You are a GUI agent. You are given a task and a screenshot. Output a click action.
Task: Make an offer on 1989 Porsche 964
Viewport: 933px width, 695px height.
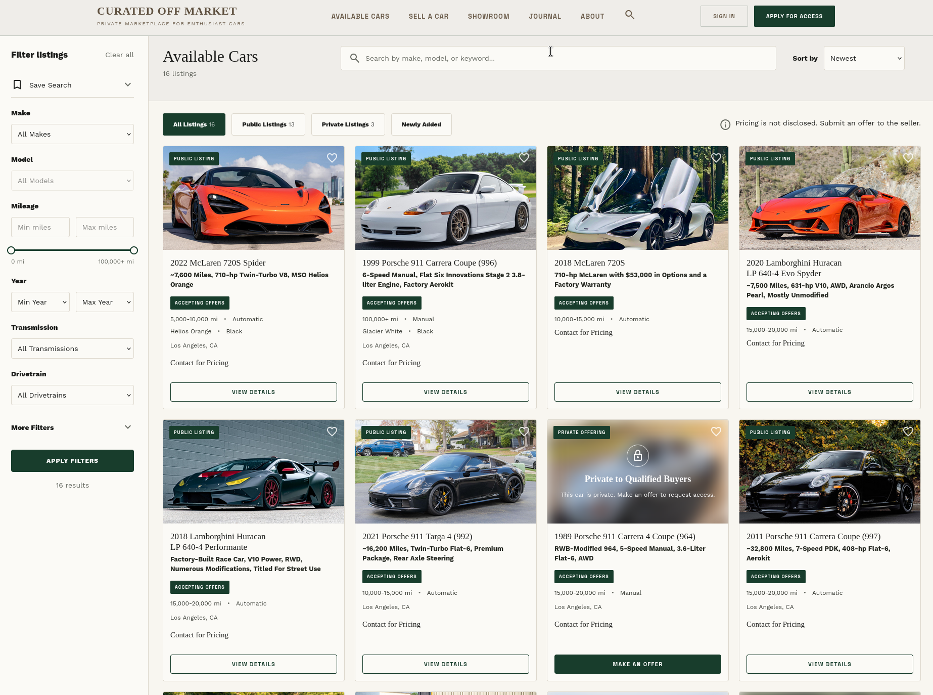(638, 664)
